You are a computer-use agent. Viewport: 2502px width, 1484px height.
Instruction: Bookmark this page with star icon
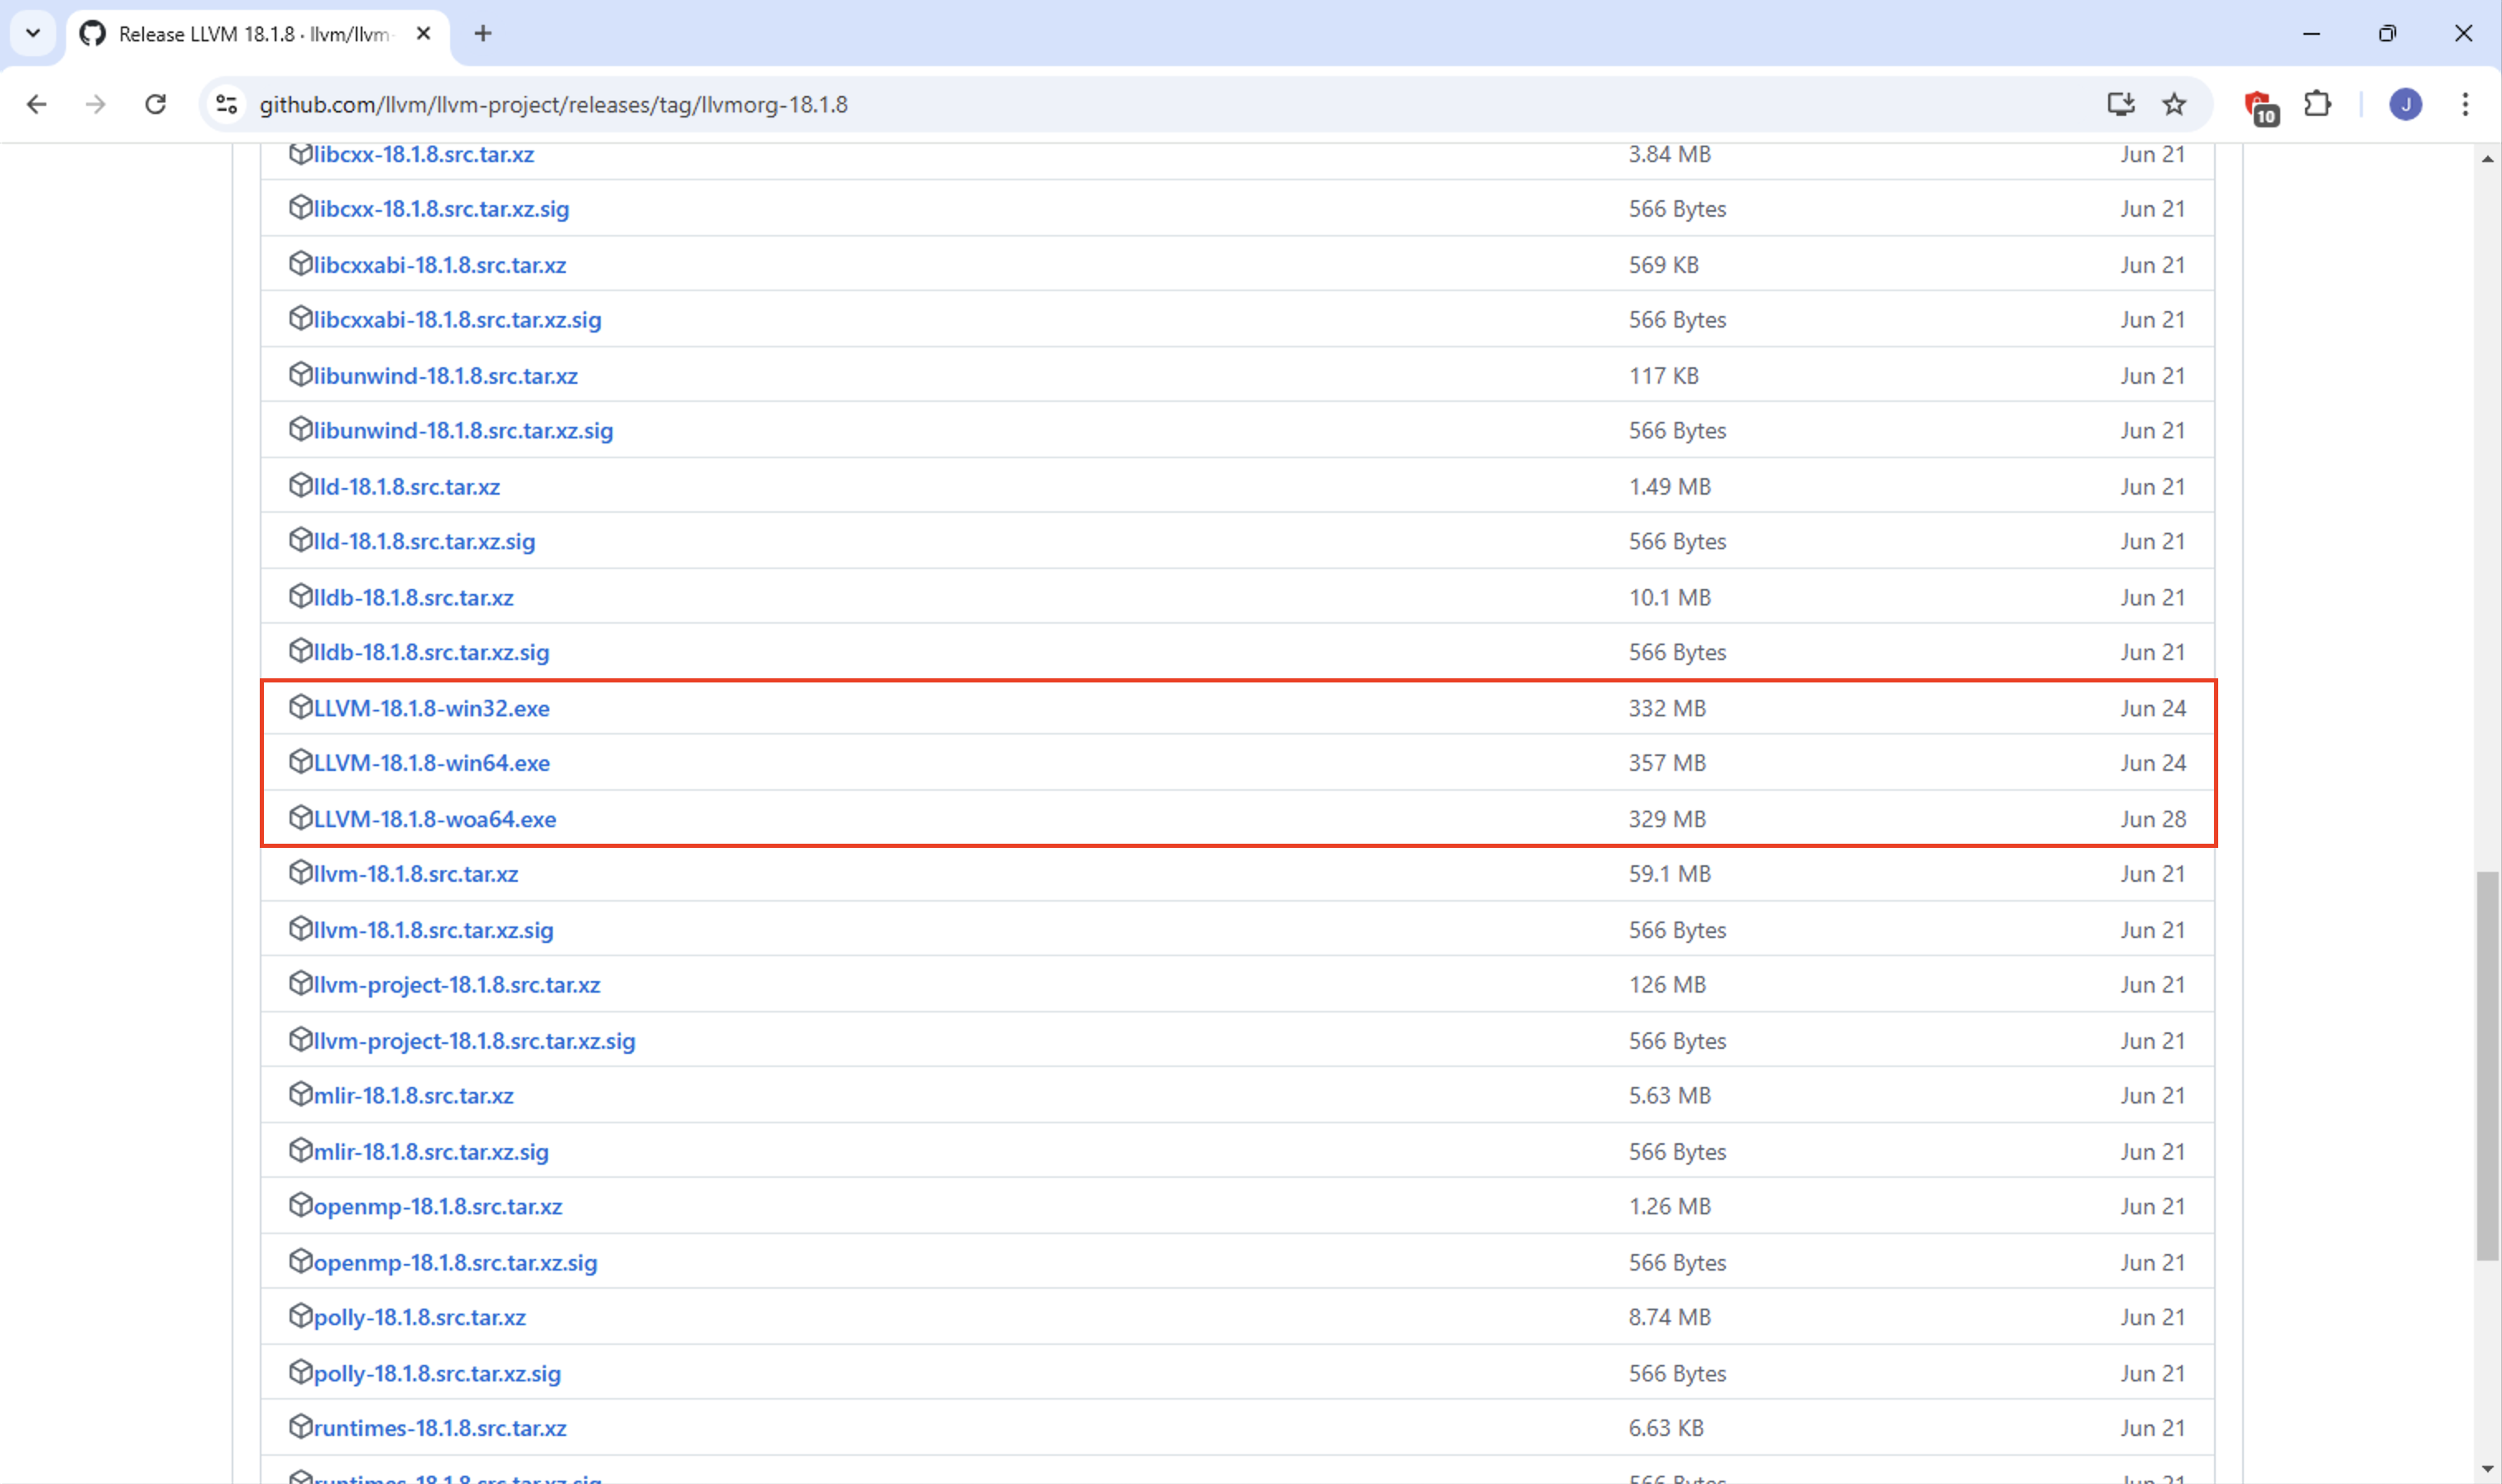(2174, 104)
